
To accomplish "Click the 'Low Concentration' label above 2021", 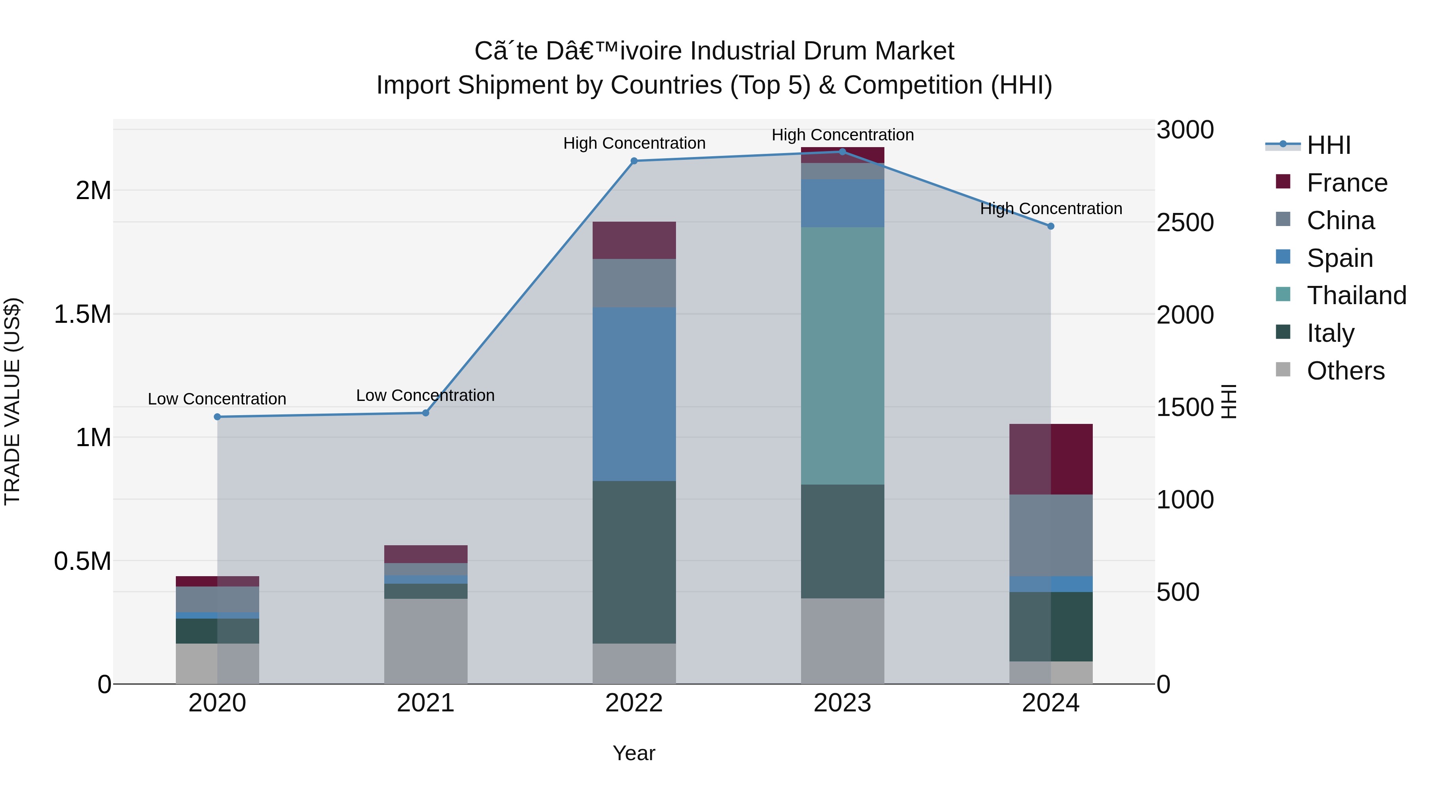I will 426,395.
